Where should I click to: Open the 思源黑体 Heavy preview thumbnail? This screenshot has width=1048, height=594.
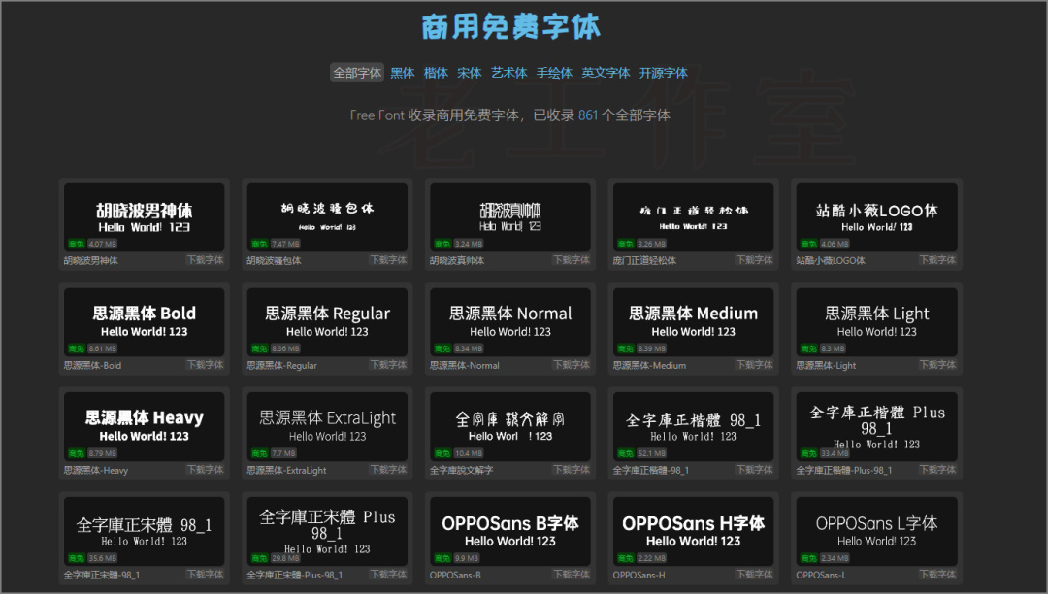pyautogui.click(x=144, y=426)
